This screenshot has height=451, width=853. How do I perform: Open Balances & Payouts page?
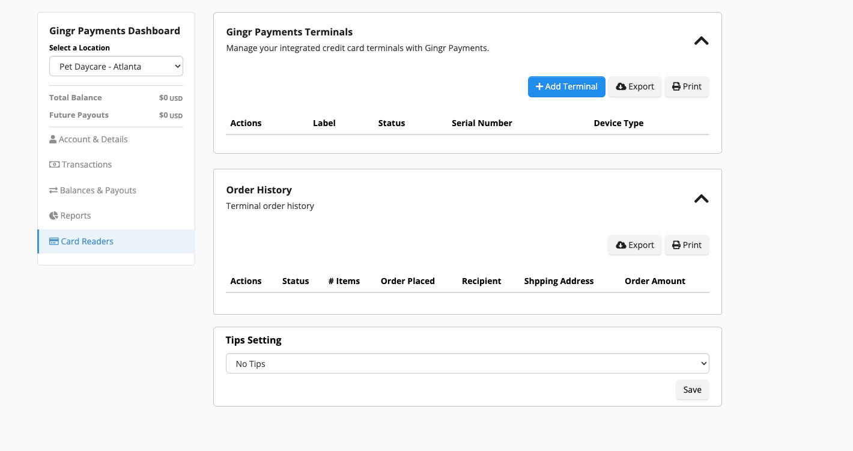[x=93, y=190]
